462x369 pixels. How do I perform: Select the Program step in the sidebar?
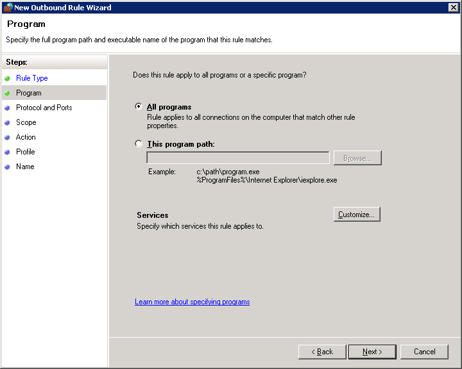coord(54,93)
